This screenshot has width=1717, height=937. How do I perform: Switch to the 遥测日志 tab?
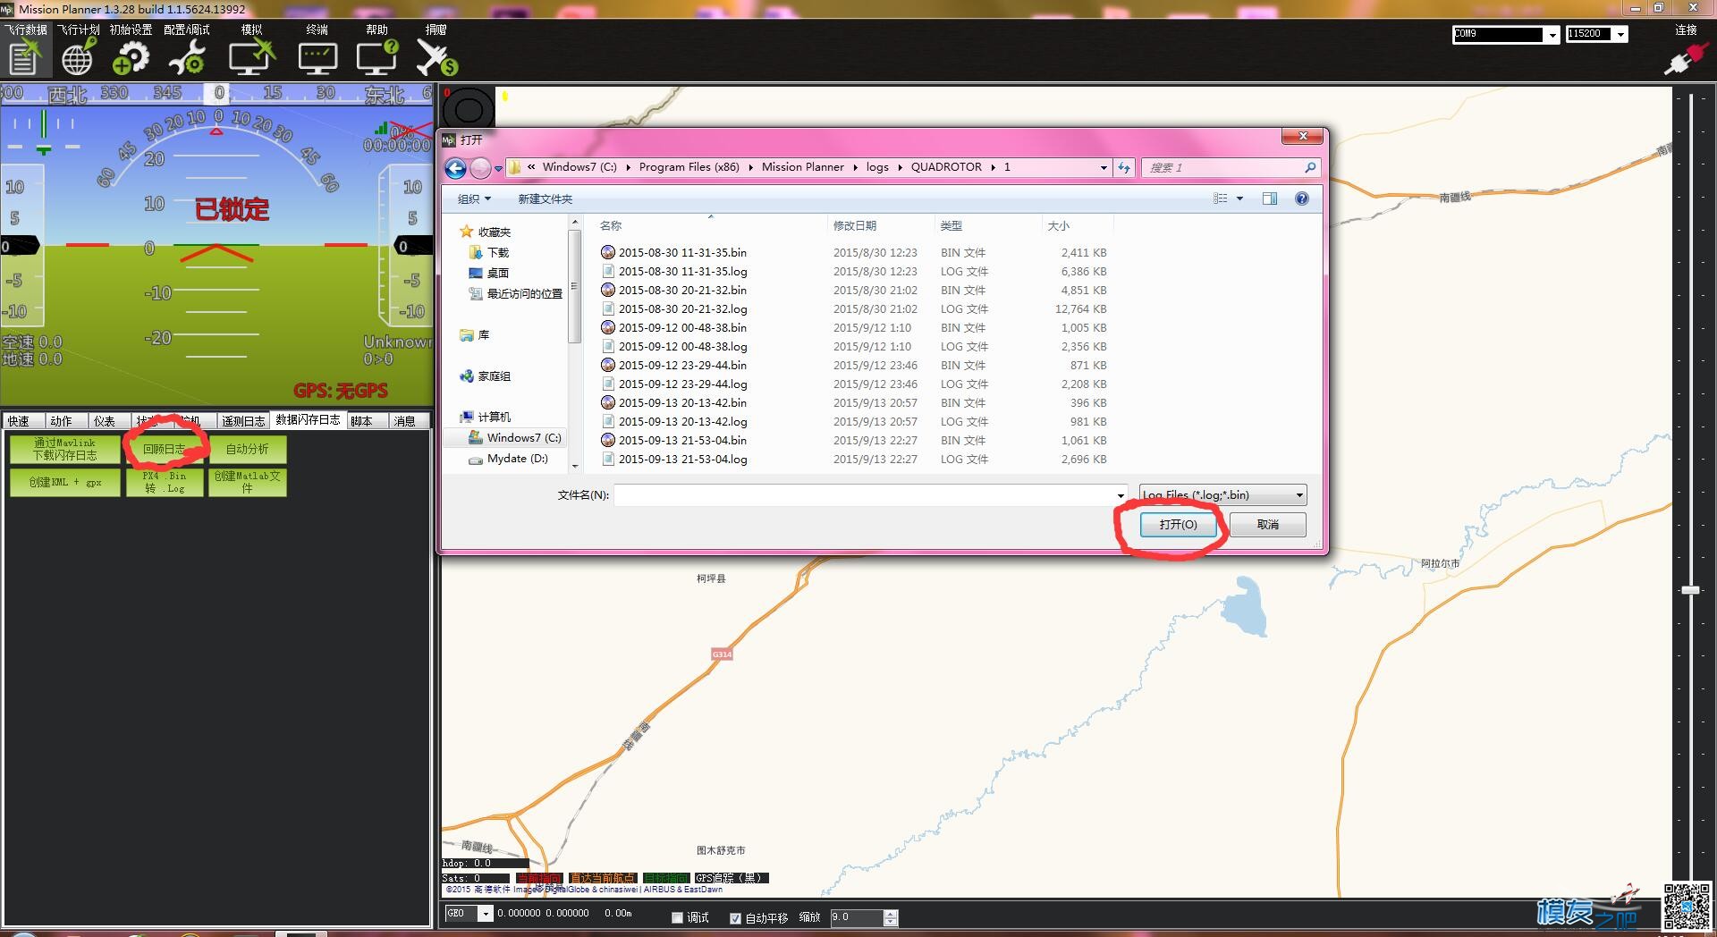point(243,421)
